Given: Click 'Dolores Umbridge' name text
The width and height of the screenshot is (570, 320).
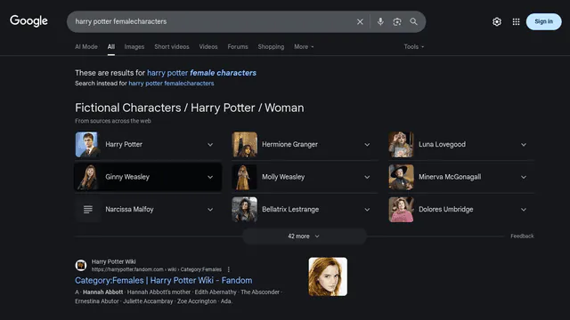Looking at the screenshot, I should click(446, 210).
